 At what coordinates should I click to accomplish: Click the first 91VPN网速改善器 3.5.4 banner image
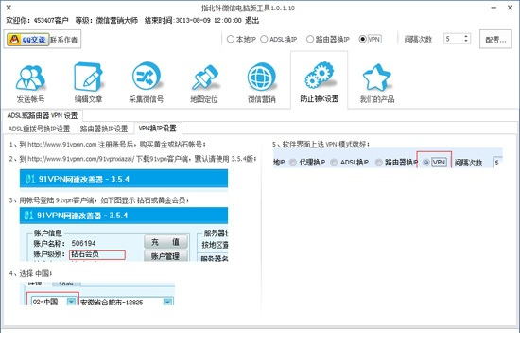coord(124,181)
